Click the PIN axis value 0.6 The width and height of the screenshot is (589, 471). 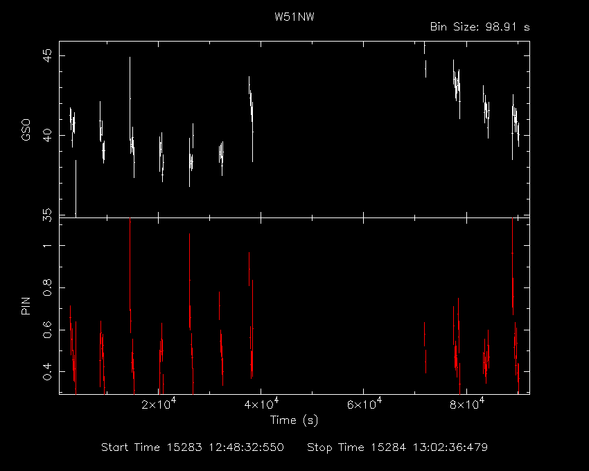[x=48, y=330]
